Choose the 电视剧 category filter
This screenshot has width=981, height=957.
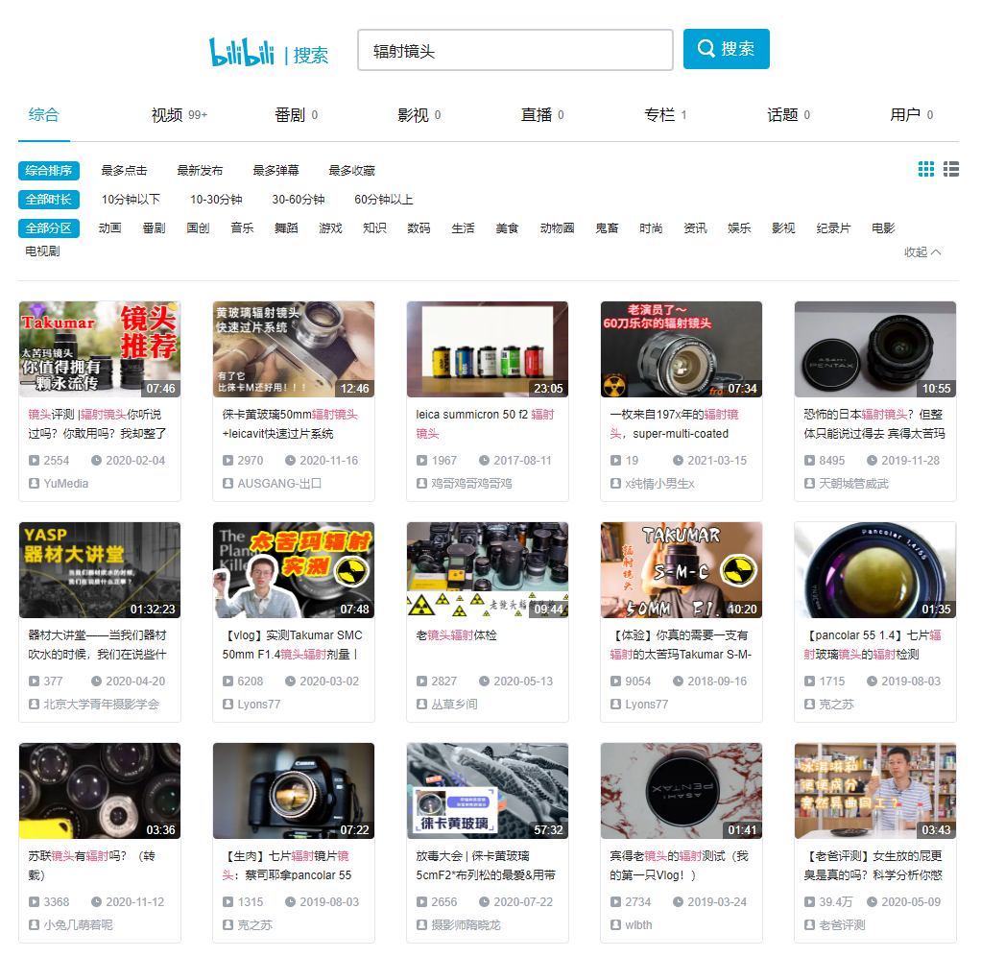[x=42, y=251]
